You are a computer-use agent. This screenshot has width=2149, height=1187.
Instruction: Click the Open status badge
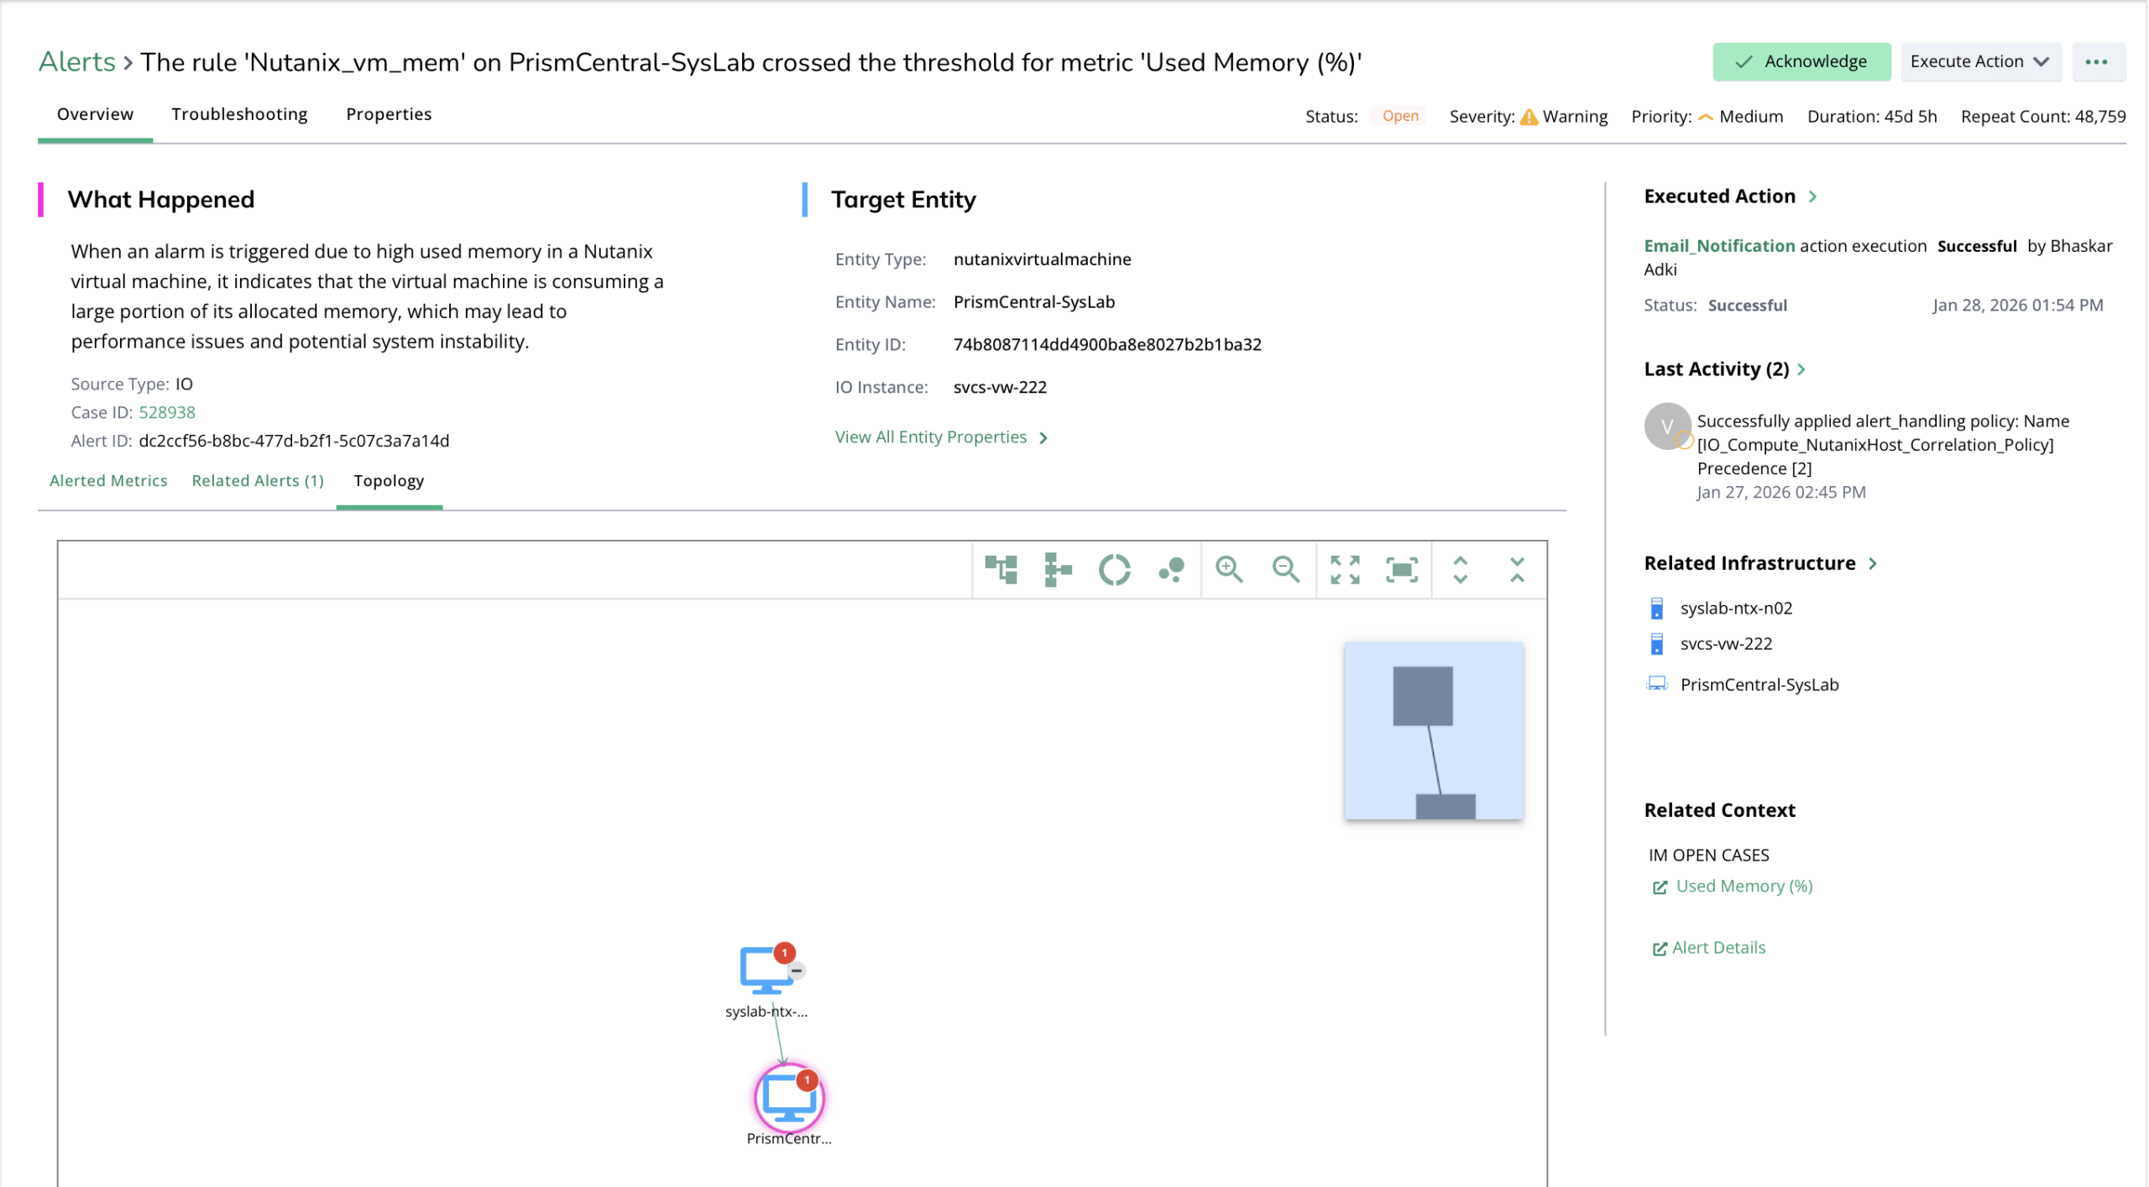(1399, 116)
